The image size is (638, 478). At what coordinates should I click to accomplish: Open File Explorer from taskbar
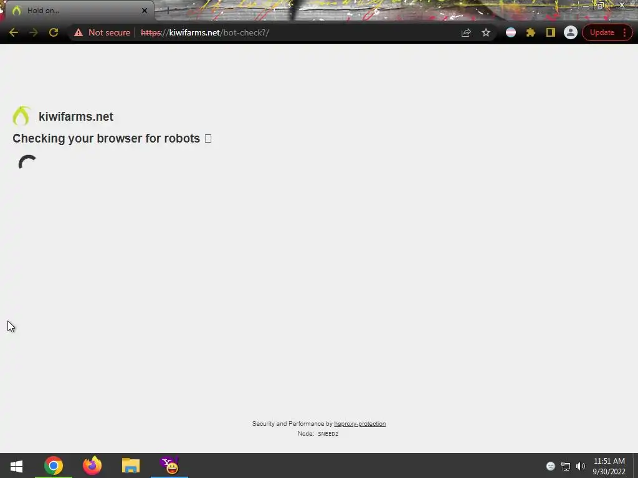point(131,466)
